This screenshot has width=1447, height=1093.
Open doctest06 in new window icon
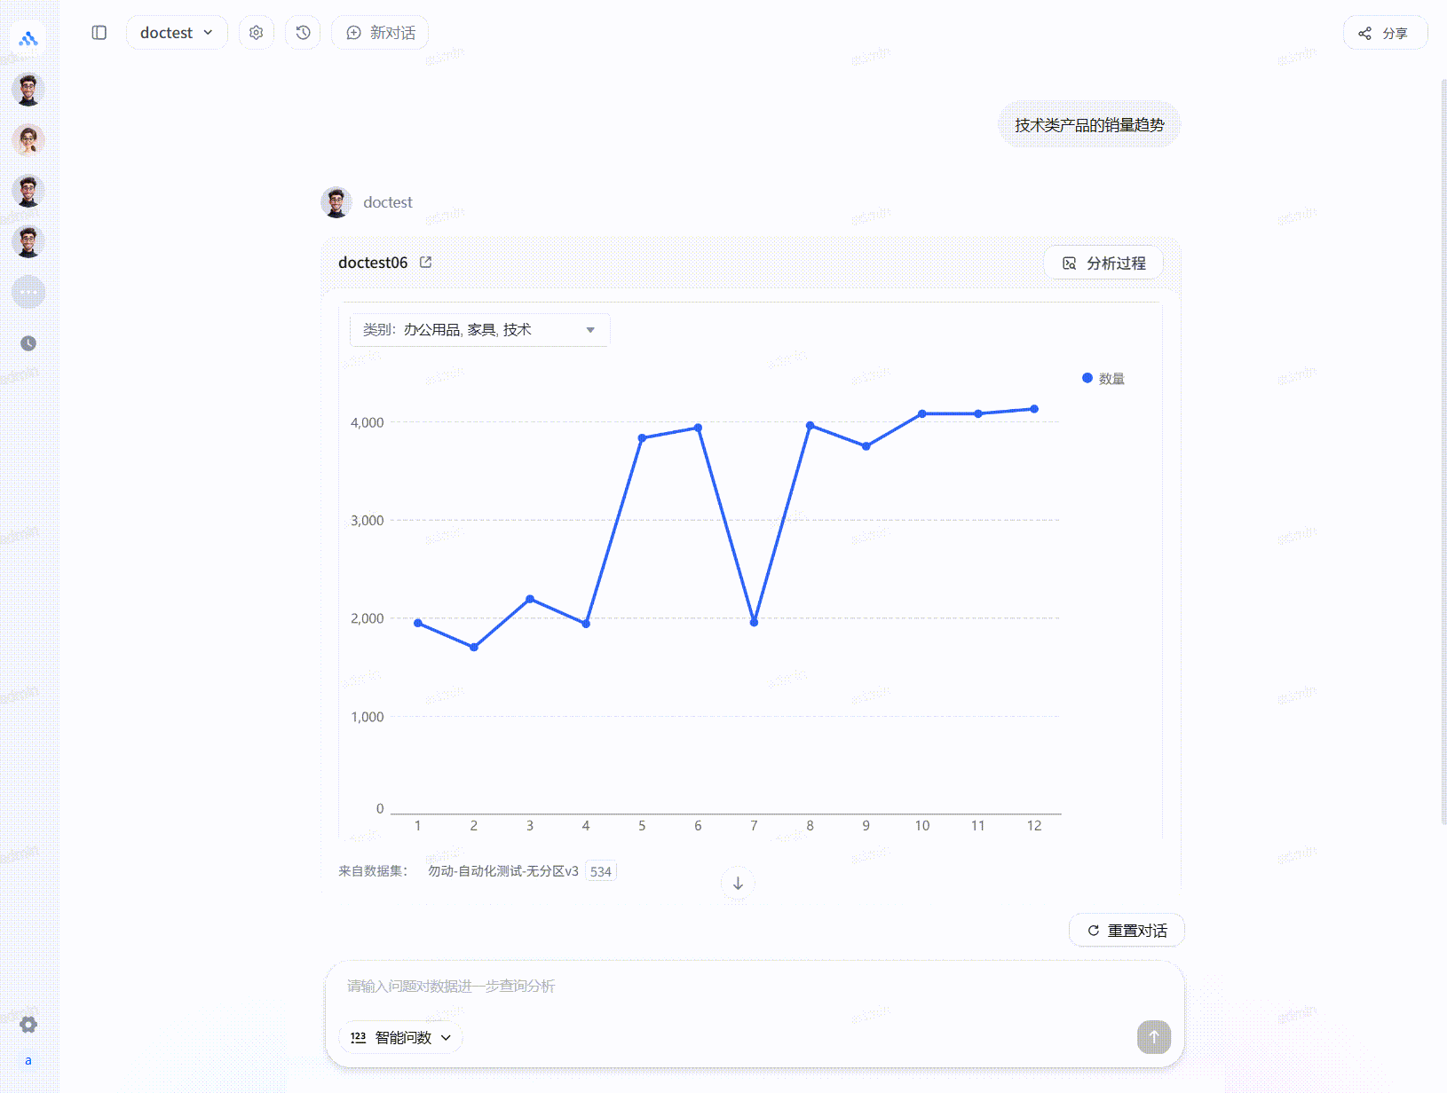(x=426, y=263)
